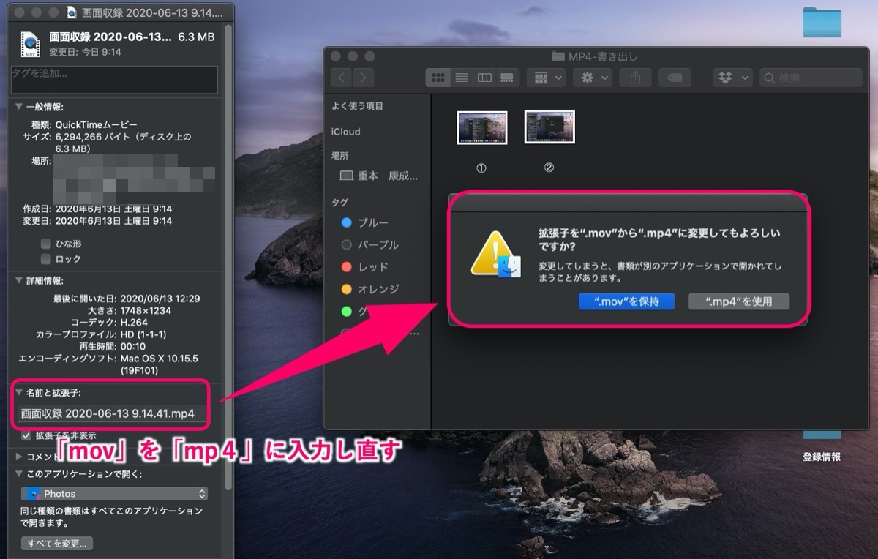The image size is (878, 559).
Task: Click the Edit Tags button in Finder toolbar
Action: pyautogui.click(x=675, y=78)
